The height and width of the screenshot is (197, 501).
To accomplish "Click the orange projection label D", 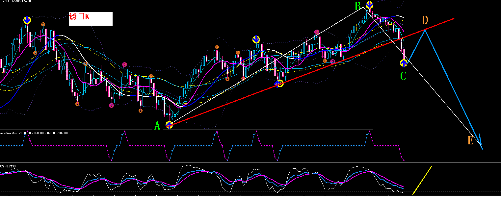I will click(x=425, y=20).
